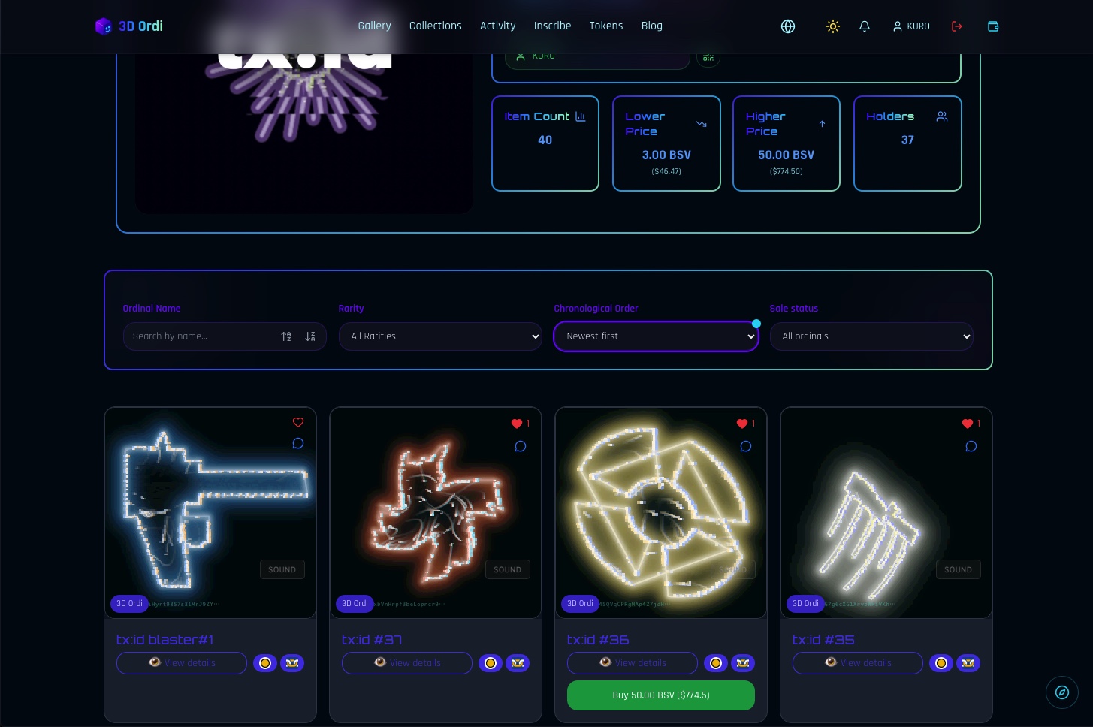Open the Blog link
Image resolution: width=1093 pixels, height=727 pixels.
[x=652, y=26]
